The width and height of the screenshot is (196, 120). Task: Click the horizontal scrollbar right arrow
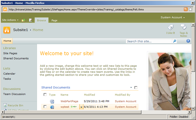point(189,112)
